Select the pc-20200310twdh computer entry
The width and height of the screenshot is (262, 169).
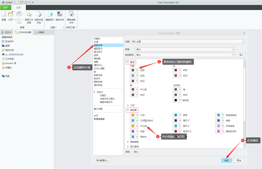pos(13,54)
